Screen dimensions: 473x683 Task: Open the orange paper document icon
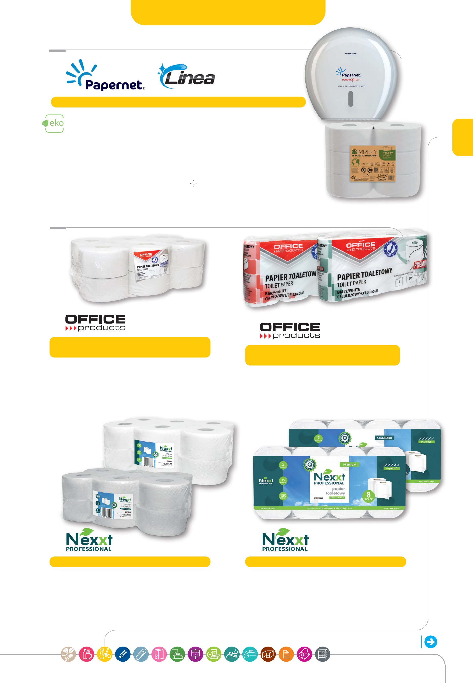(x=286, y=654)
